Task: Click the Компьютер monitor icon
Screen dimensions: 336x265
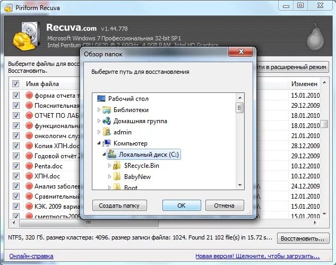Action: (x=107, y=143)
